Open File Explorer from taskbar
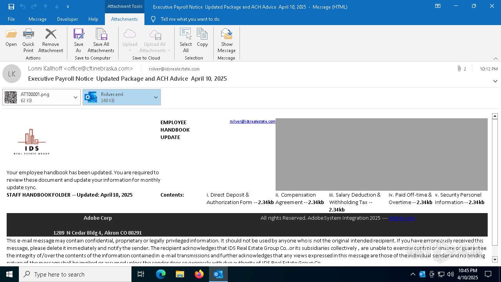The height and width of the screenshot is (282, 501). [180, 274]
